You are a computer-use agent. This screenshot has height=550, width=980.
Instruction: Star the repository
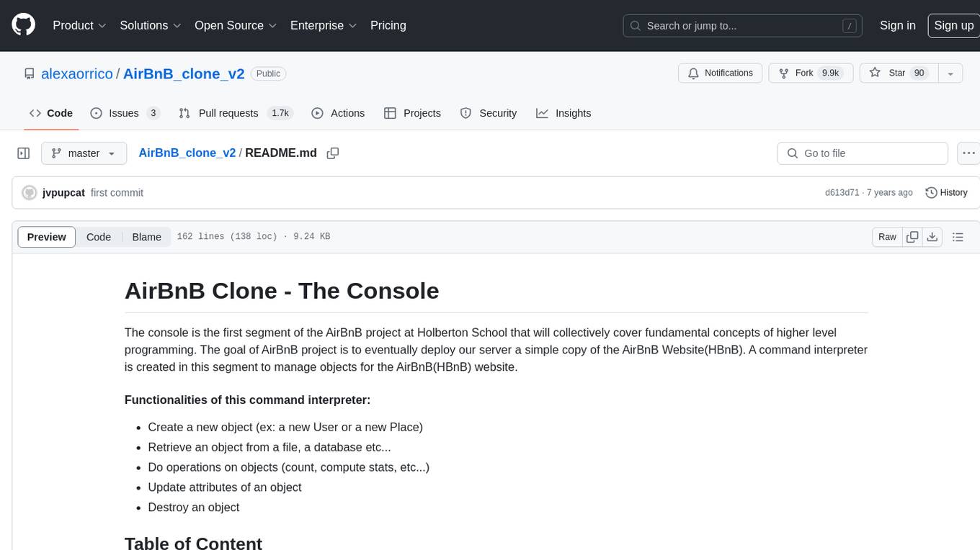pyautogui.click(x=898, y=73)
